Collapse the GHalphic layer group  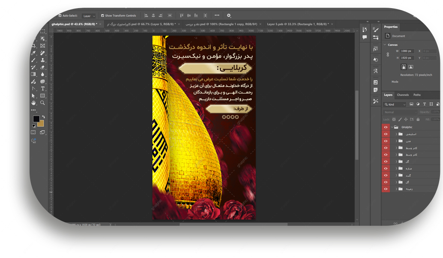(x=392, y=127)
